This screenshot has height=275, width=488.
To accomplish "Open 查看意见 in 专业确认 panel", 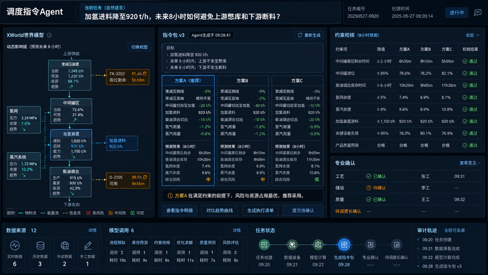I will [469, 163].
